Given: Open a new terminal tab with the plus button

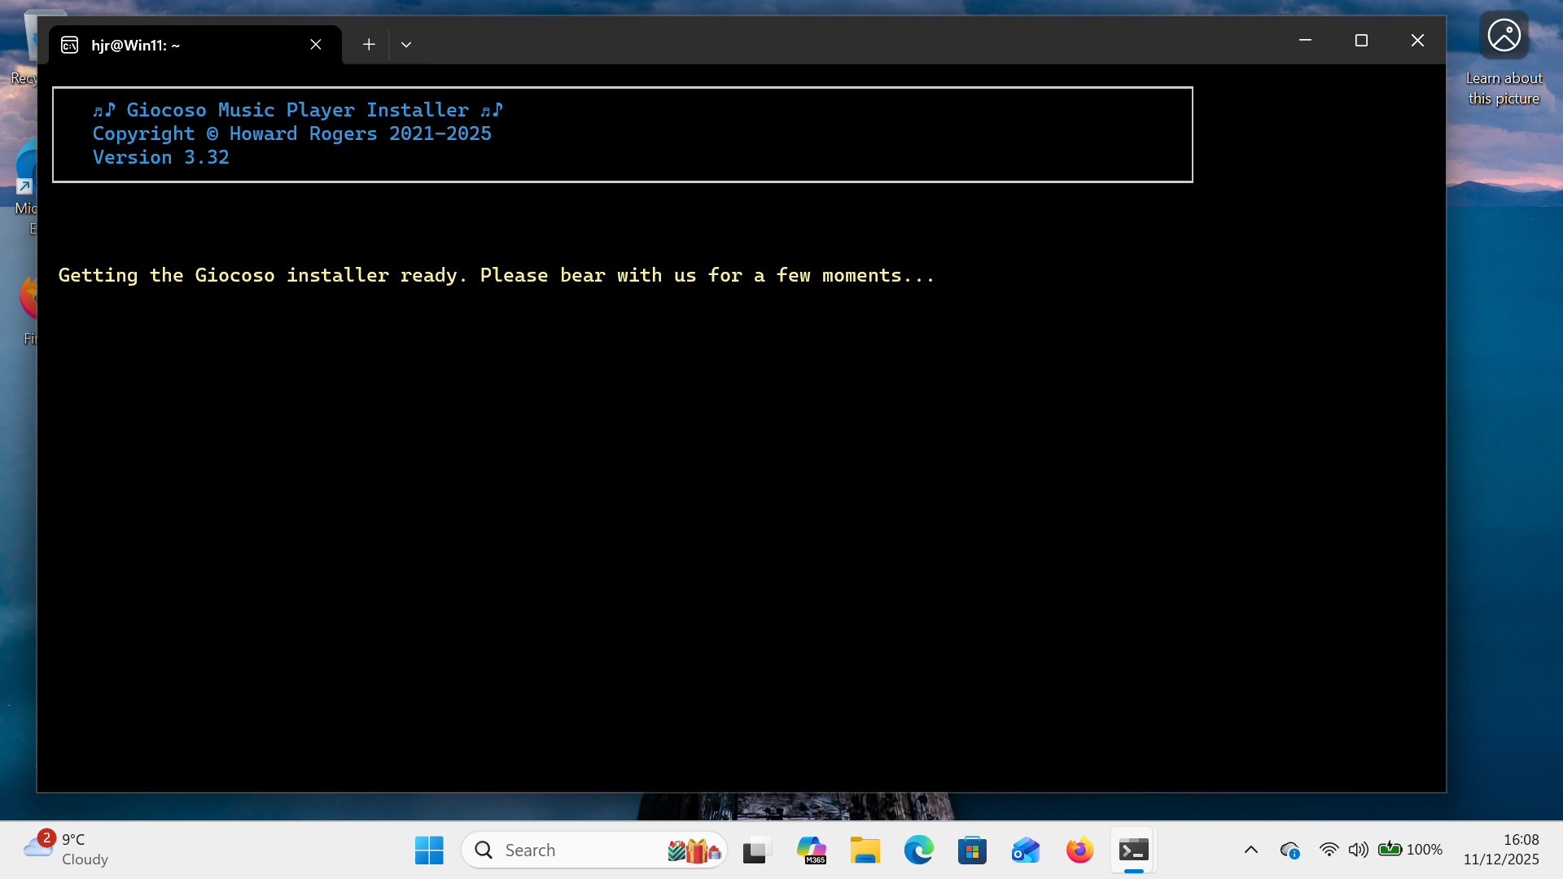Looking at the screenshot, I should pos(368,44).
